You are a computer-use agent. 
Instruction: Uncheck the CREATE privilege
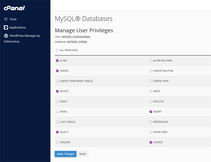coord(57,71)
